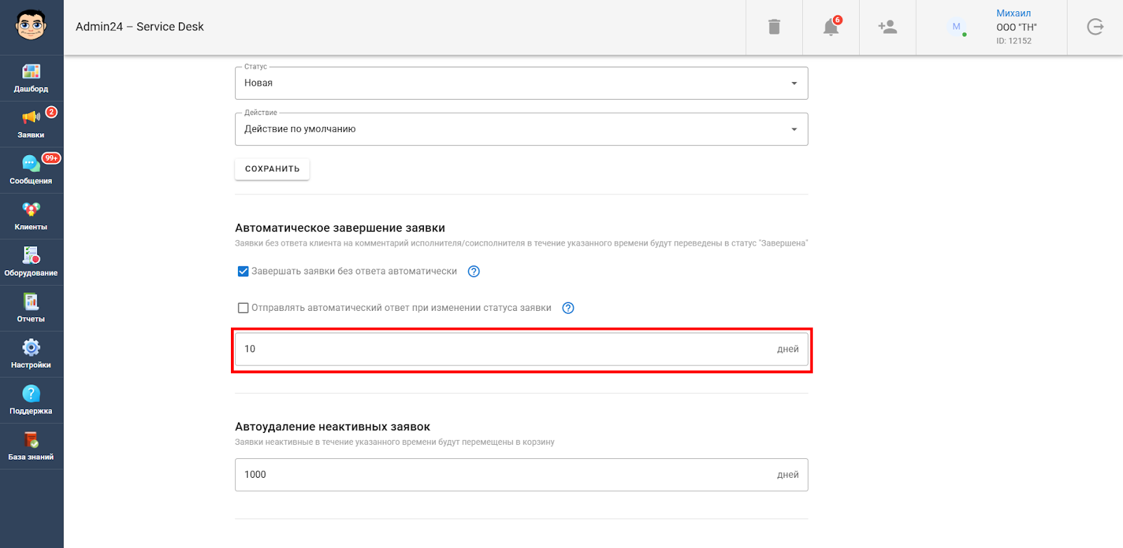1123x548 pixels.
Task: Open notifications bell with red badge
Action: point(831,27)
